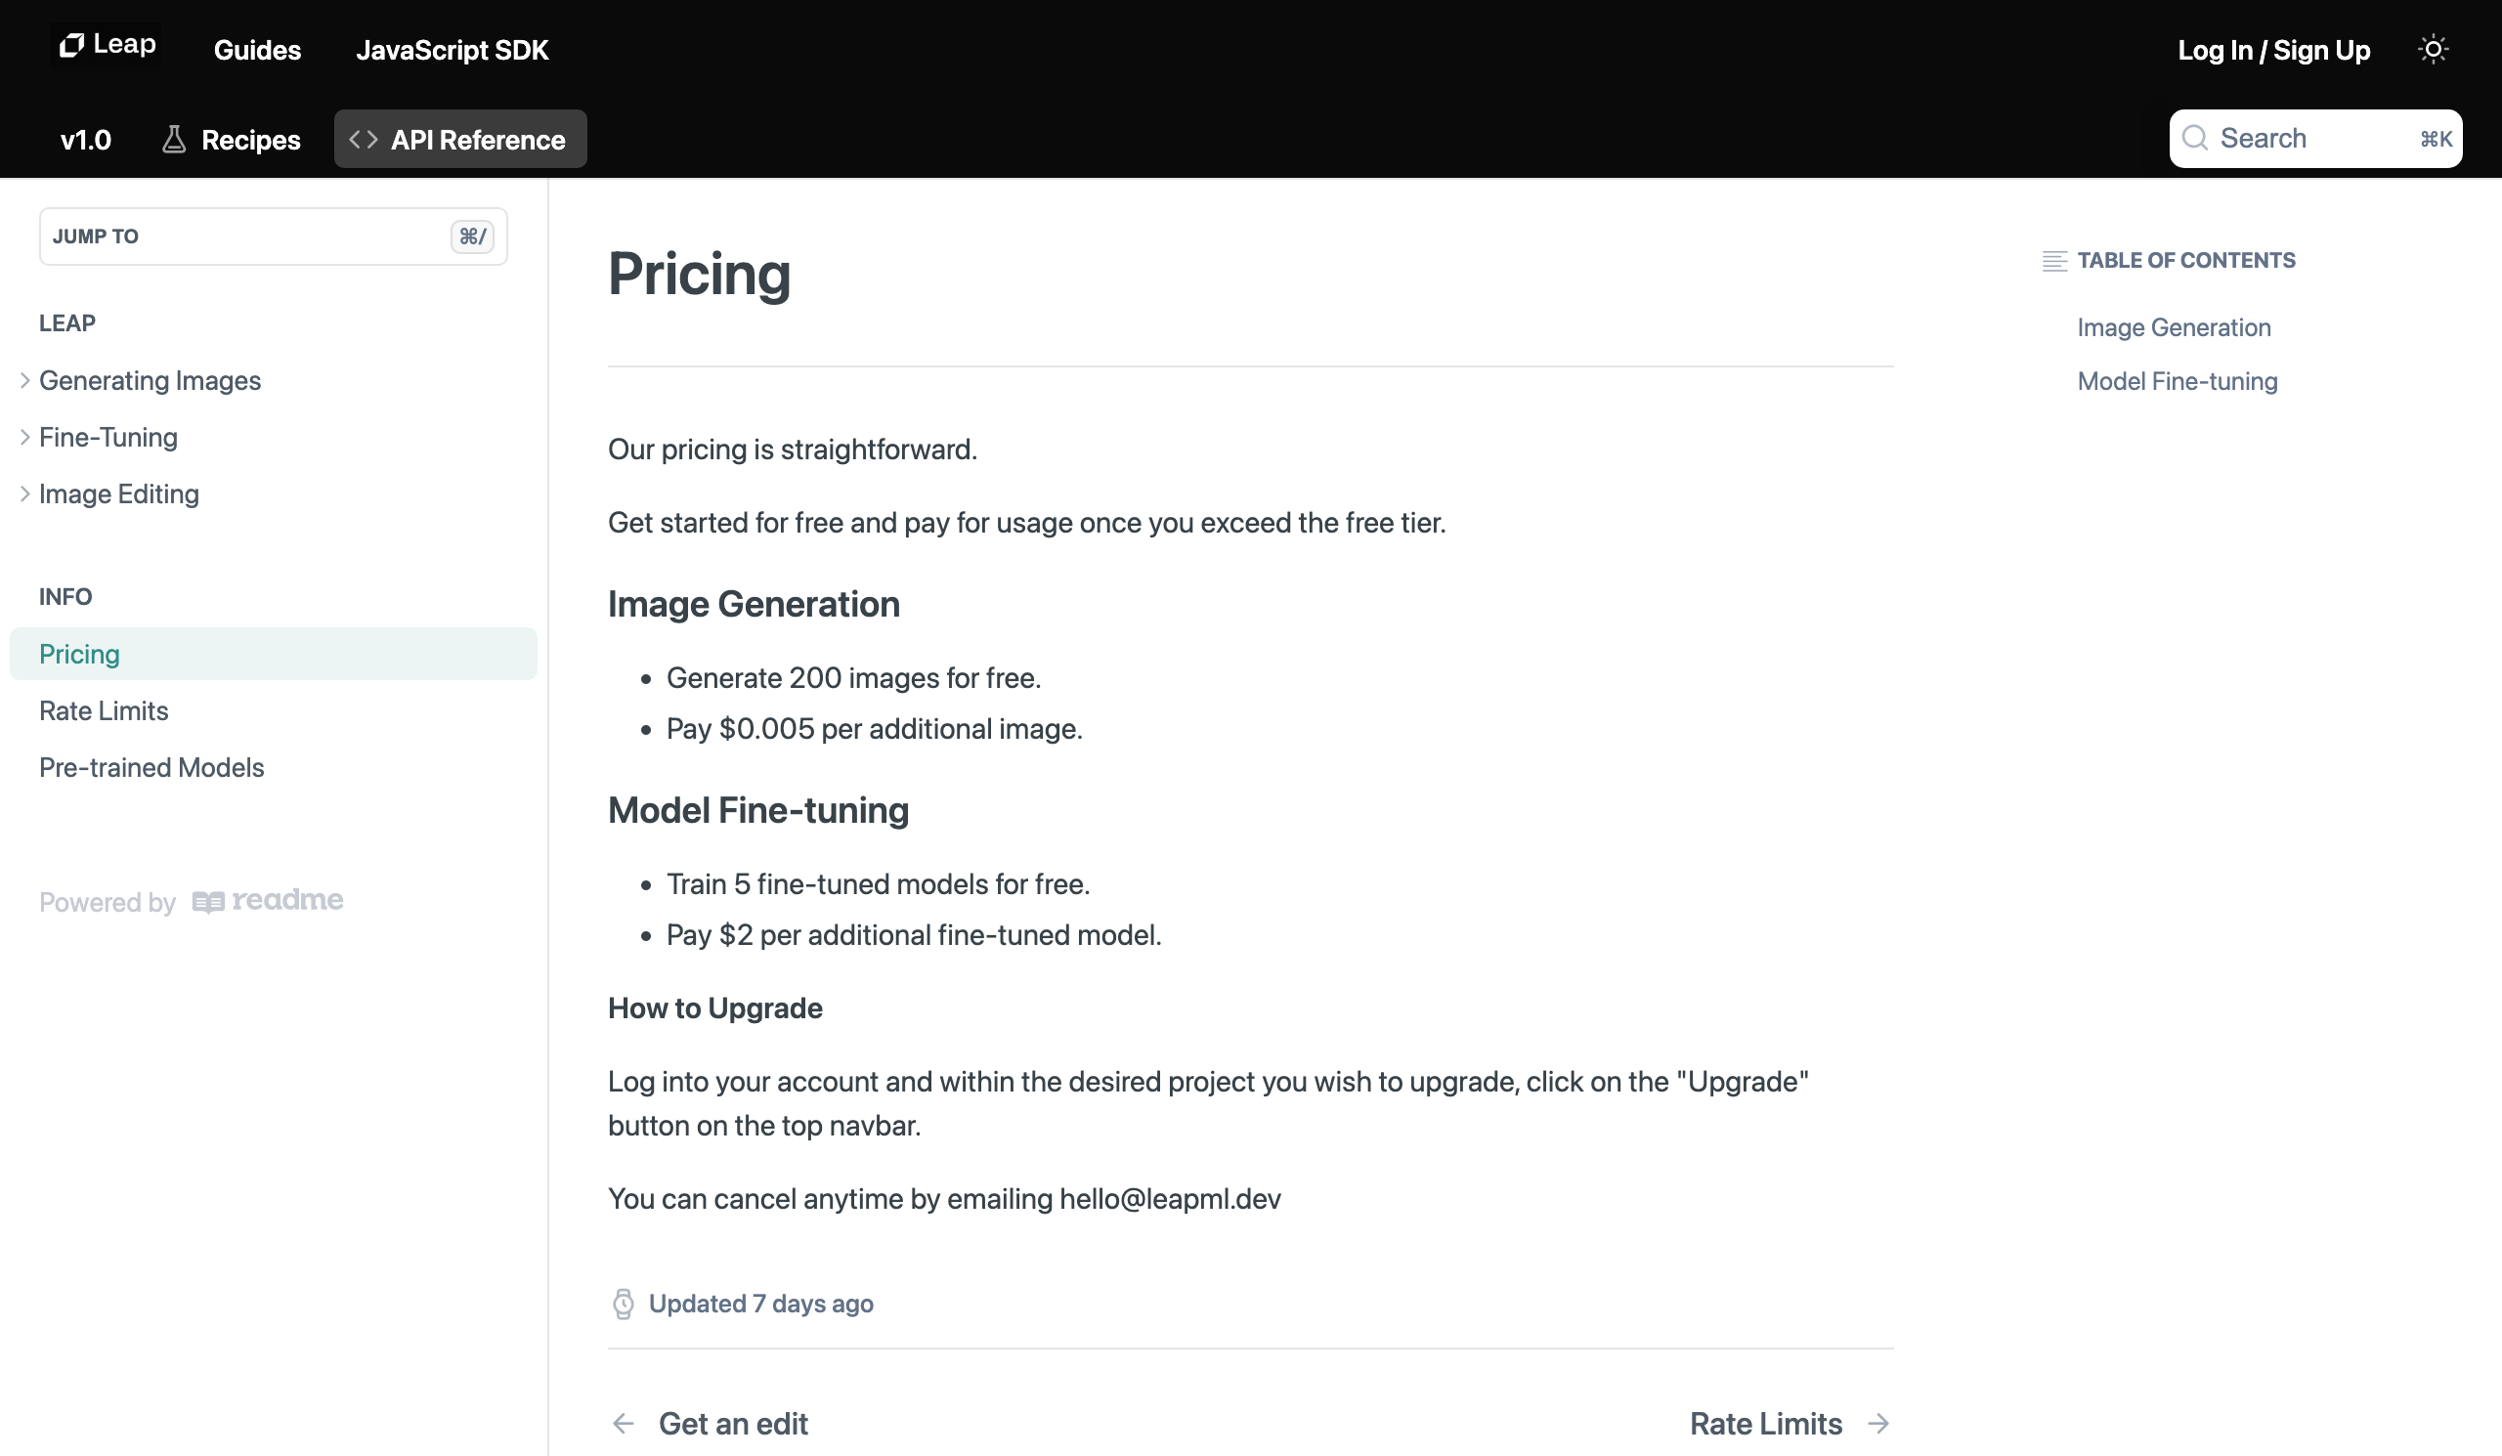
Task: Click the right arrow beside Rate Limits
Action: point(1877,1423)
